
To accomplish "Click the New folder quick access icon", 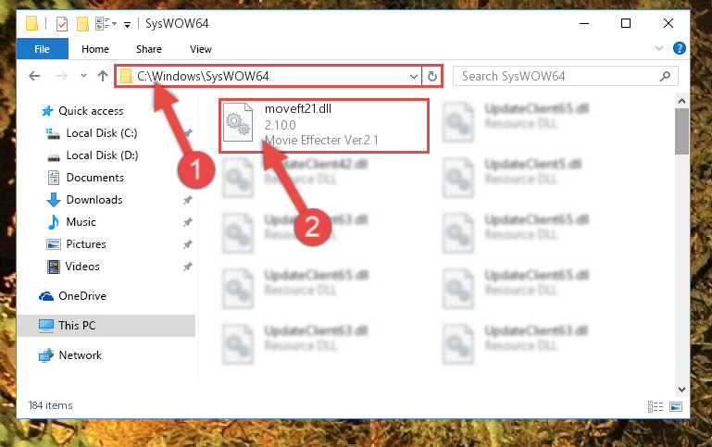I will (x=82, y=23).
